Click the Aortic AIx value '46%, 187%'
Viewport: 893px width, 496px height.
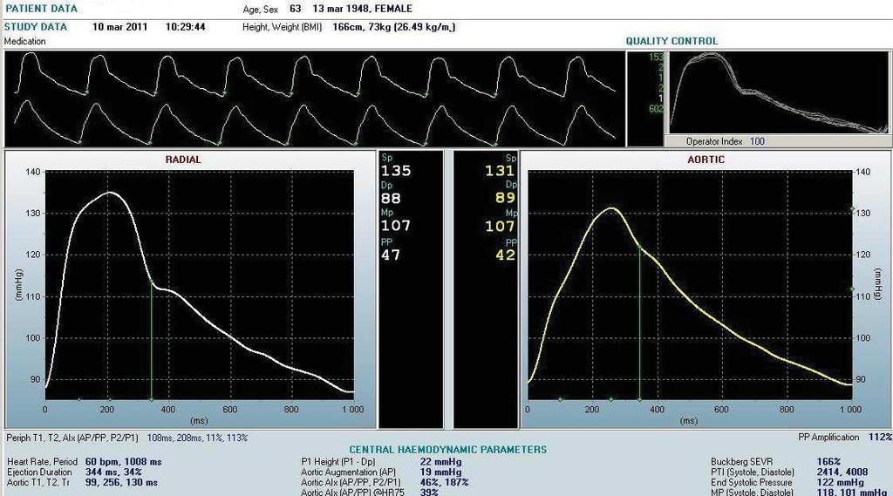(444, 482)
